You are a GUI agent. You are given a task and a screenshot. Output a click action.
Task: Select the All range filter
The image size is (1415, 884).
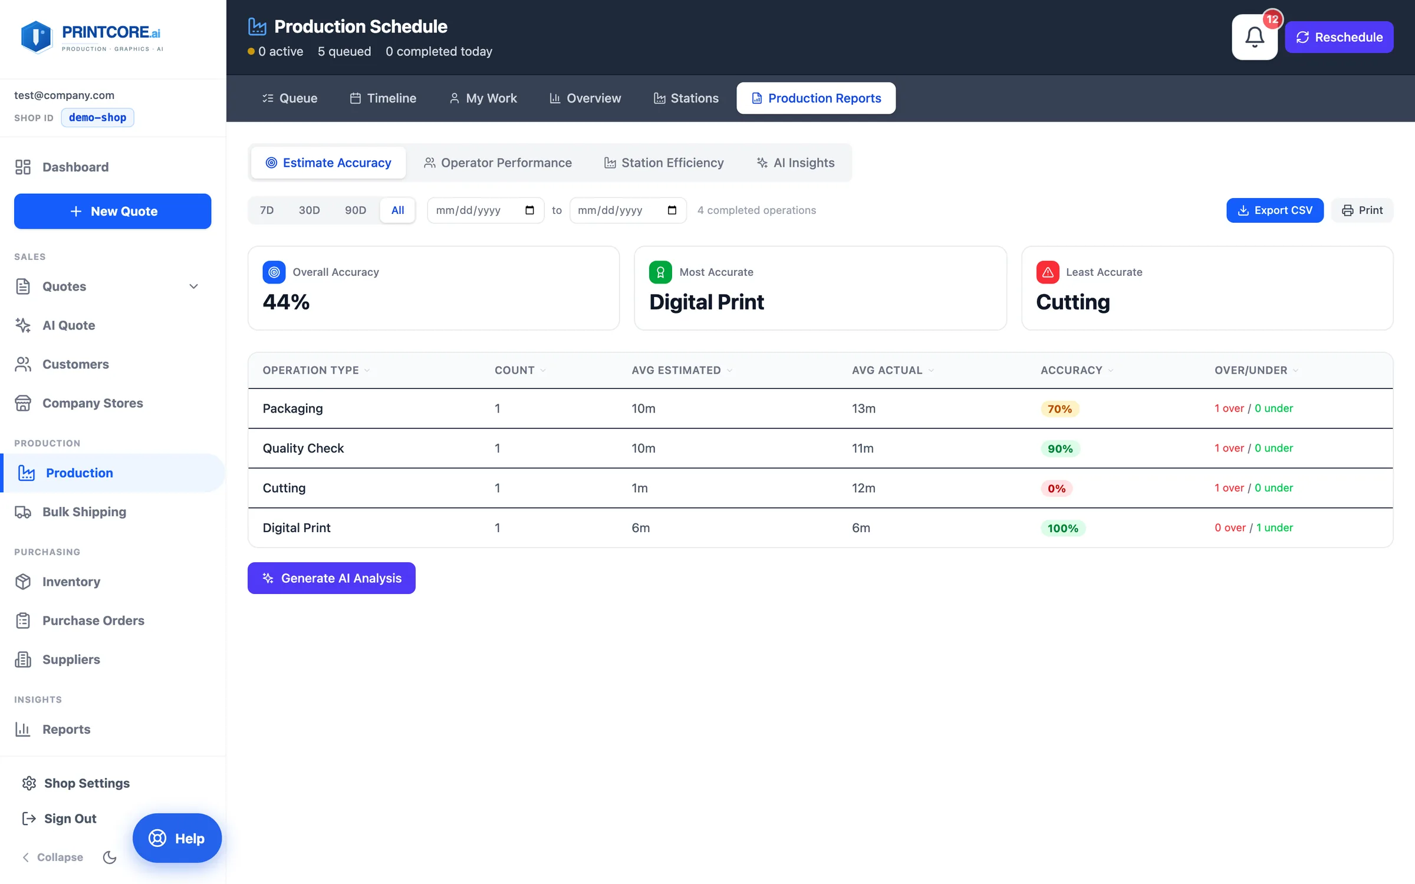click(x=397, y=210)
